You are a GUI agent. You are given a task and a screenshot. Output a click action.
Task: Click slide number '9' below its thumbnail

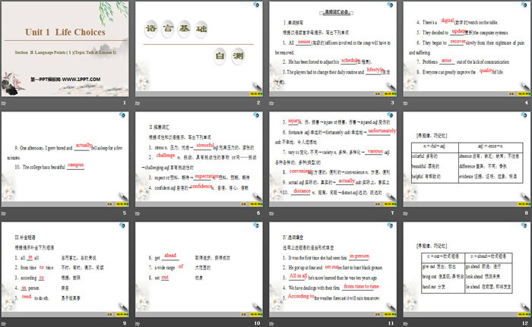click(125, 323)
